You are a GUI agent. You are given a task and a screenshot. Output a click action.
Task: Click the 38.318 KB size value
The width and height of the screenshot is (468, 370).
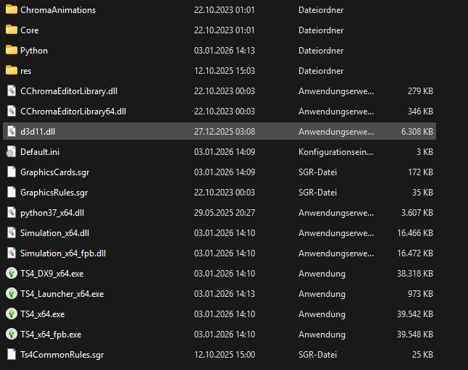click(415, 274)
